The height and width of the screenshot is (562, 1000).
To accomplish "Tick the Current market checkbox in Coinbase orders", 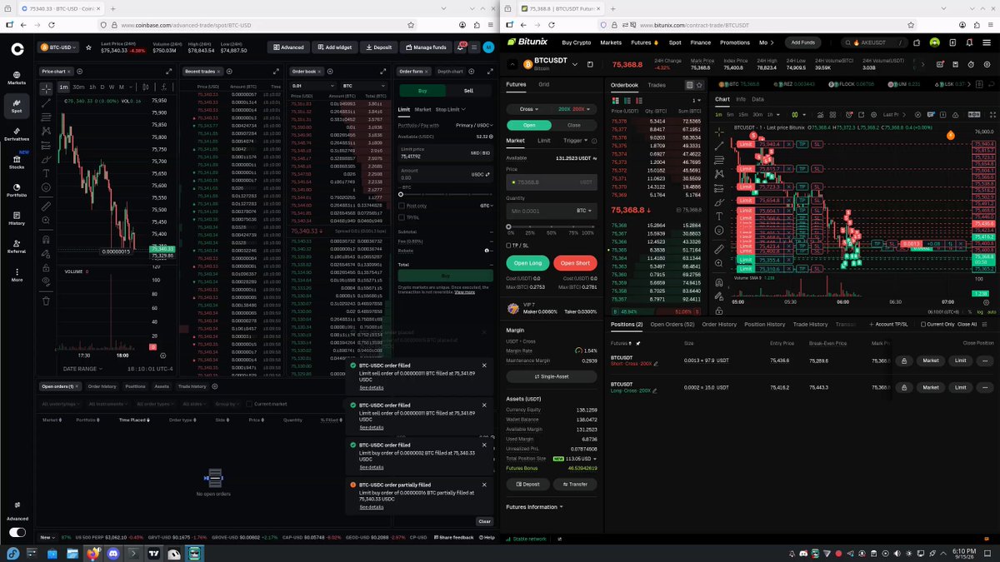I will coord(249,404).
